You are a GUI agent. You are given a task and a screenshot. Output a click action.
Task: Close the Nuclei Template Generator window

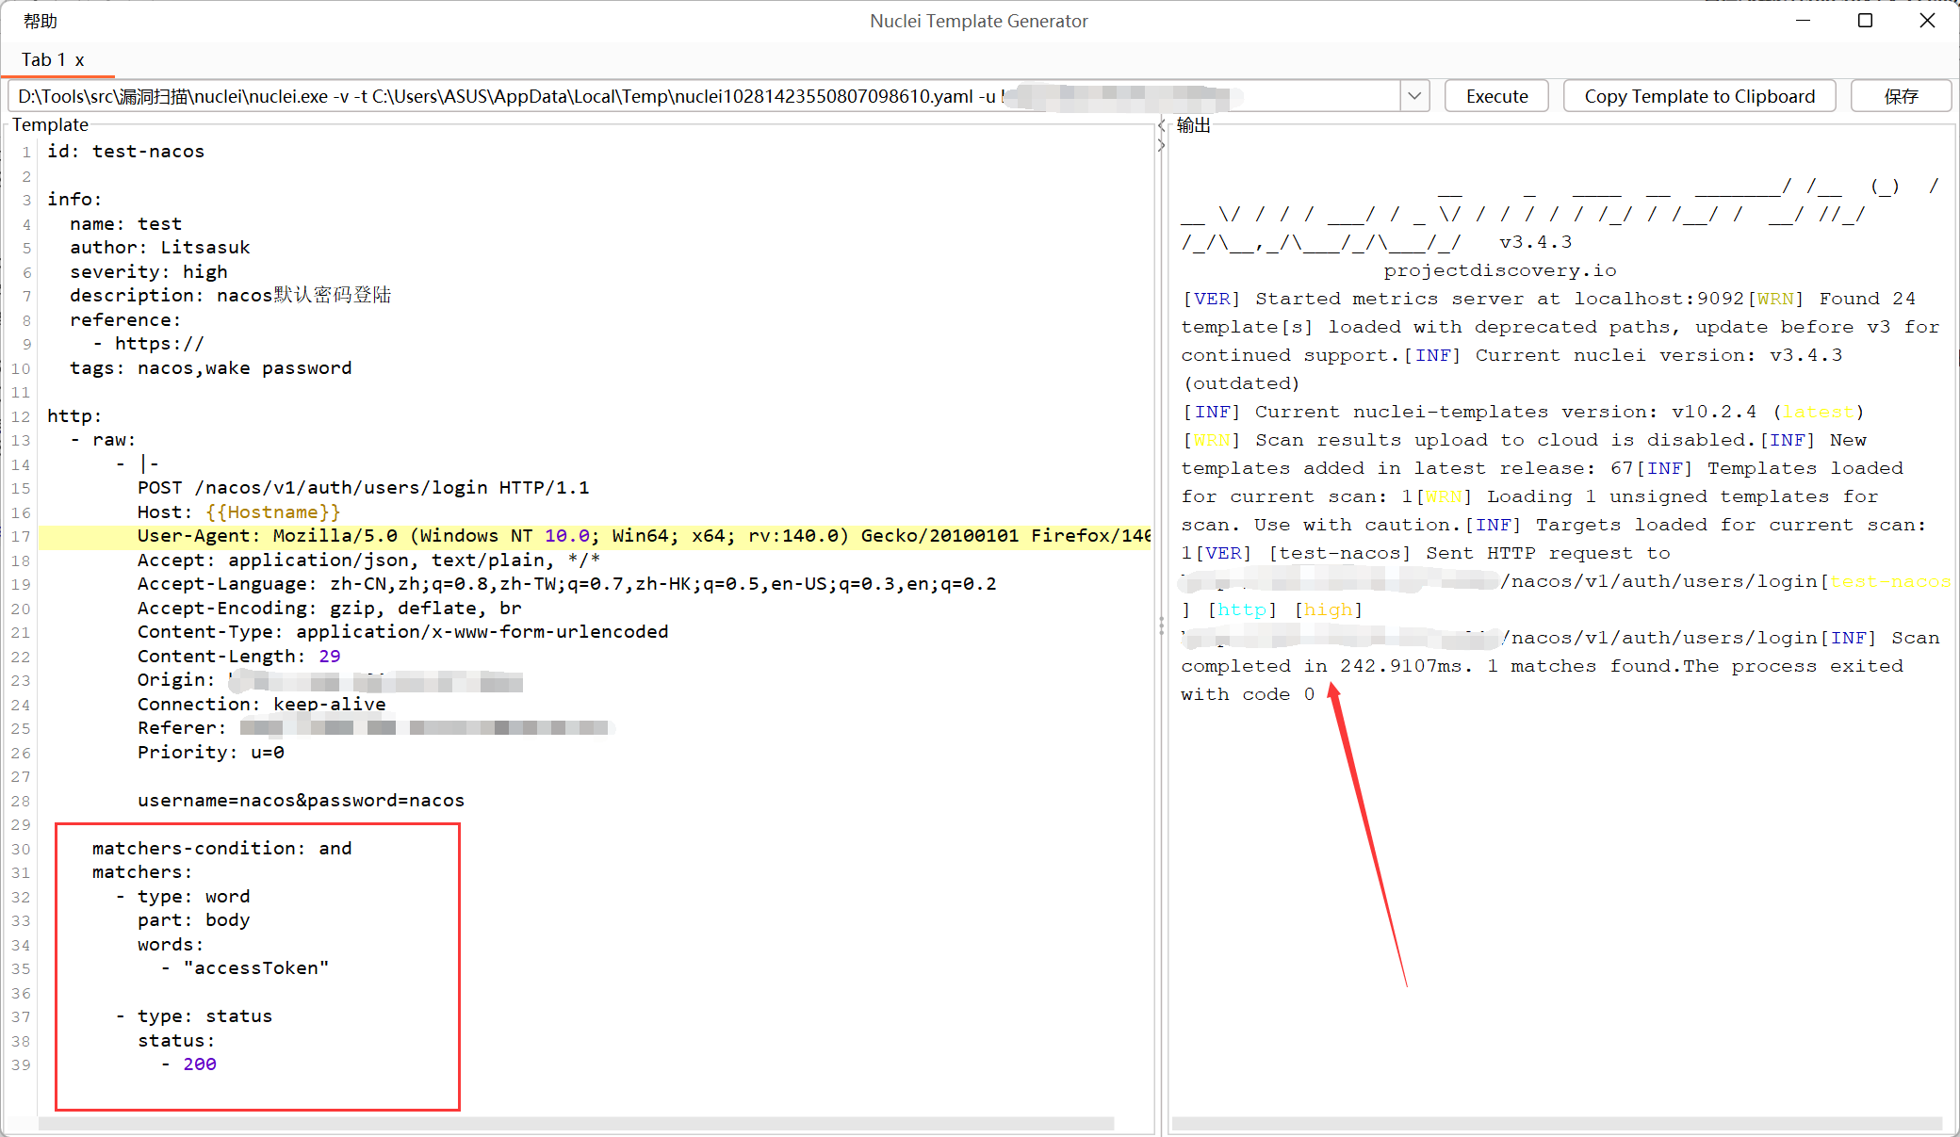1927,21
